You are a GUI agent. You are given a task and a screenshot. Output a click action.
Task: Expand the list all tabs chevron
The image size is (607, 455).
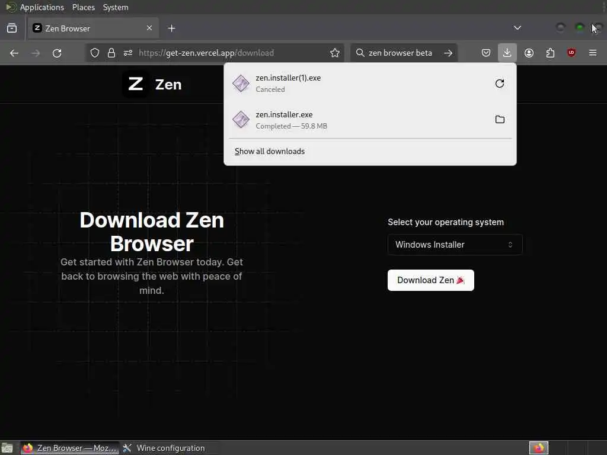point(517,28)
